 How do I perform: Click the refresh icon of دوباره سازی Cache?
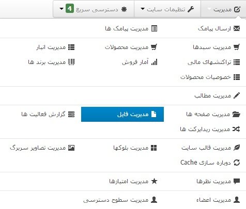pos(237,163)
